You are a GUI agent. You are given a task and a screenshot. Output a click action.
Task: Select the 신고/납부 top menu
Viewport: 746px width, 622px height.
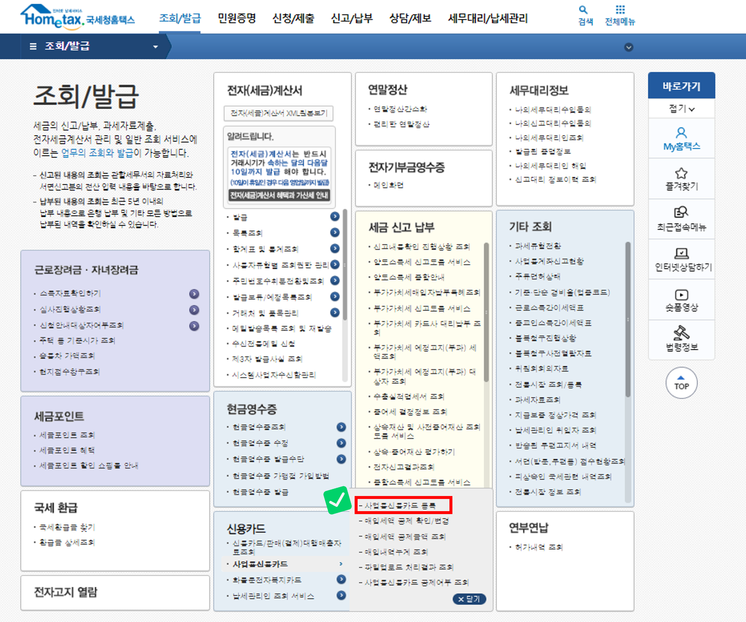click(351, 18)
